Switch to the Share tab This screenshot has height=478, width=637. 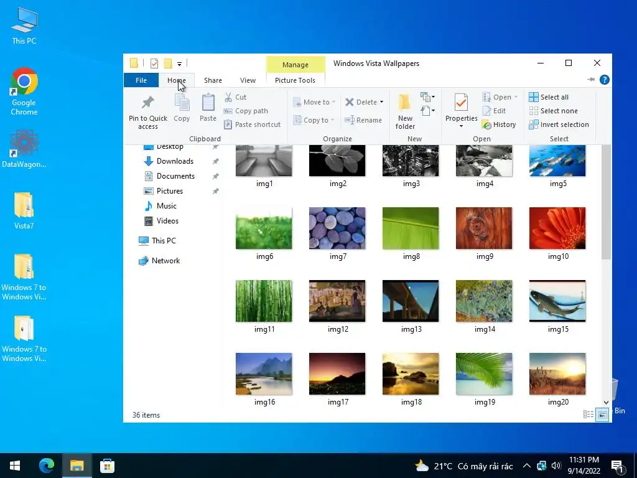pyautogui.click(x=213, y=80)
